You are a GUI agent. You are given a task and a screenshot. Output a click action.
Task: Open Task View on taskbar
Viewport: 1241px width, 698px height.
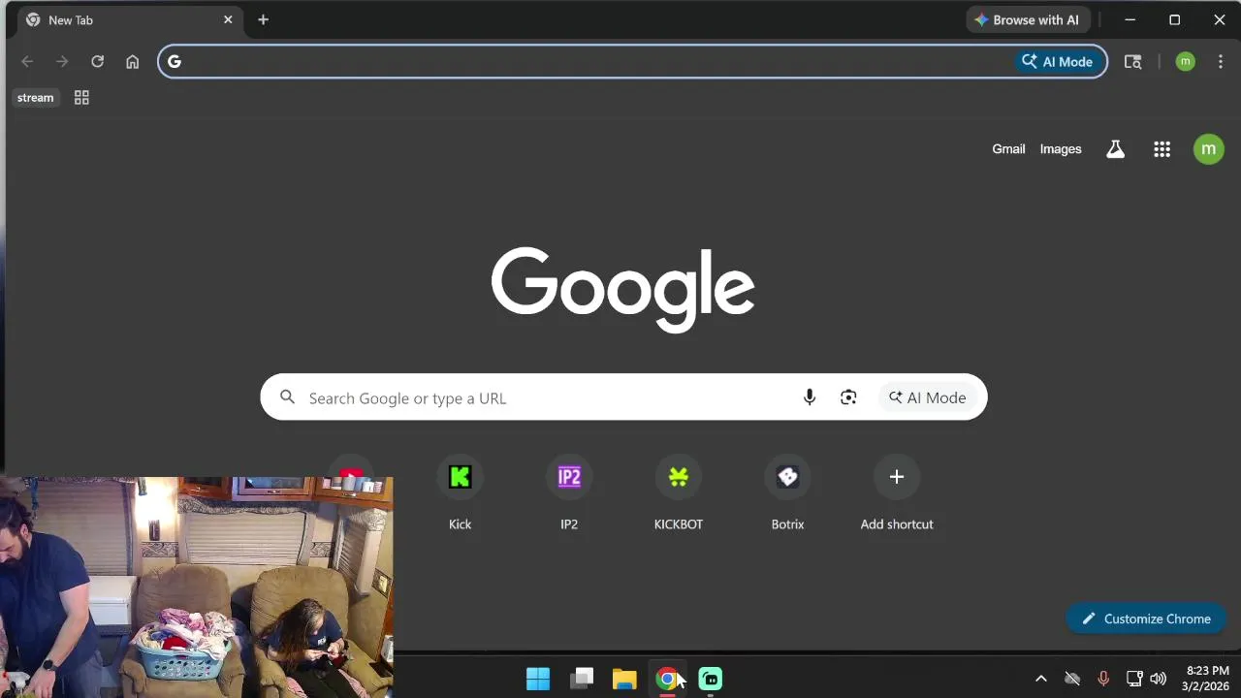[x=582, y=679]
